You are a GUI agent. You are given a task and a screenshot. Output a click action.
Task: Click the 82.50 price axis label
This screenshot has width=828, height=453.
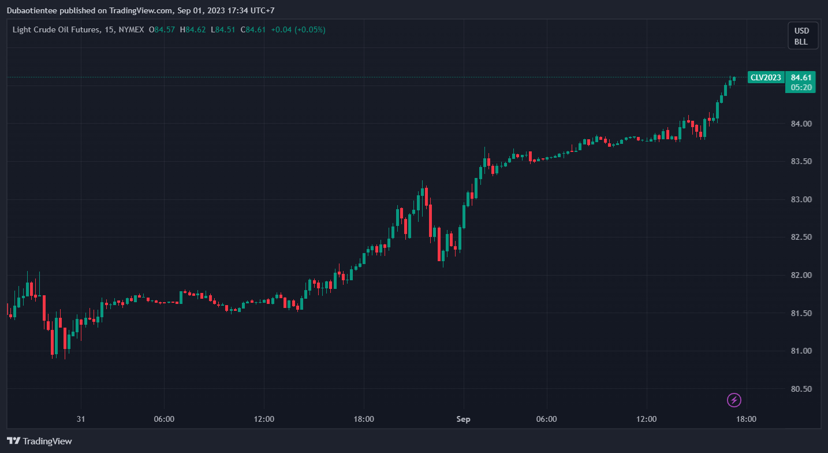[801, 237]
